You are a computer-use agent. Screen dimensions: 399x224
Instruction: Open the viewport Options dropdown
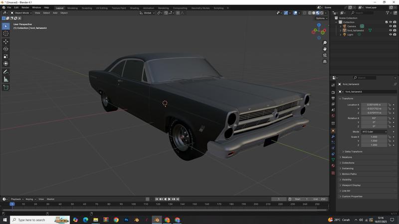[321, 18]
